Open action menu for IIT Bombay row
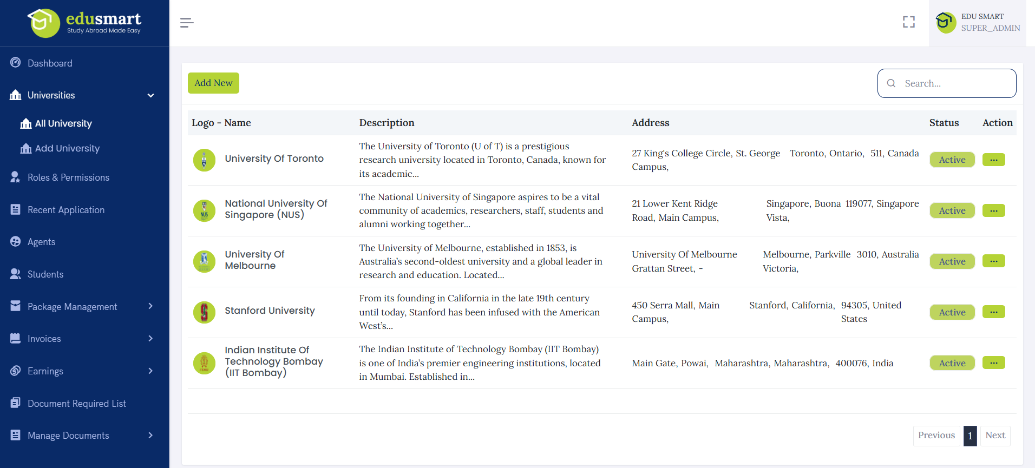 993,363
